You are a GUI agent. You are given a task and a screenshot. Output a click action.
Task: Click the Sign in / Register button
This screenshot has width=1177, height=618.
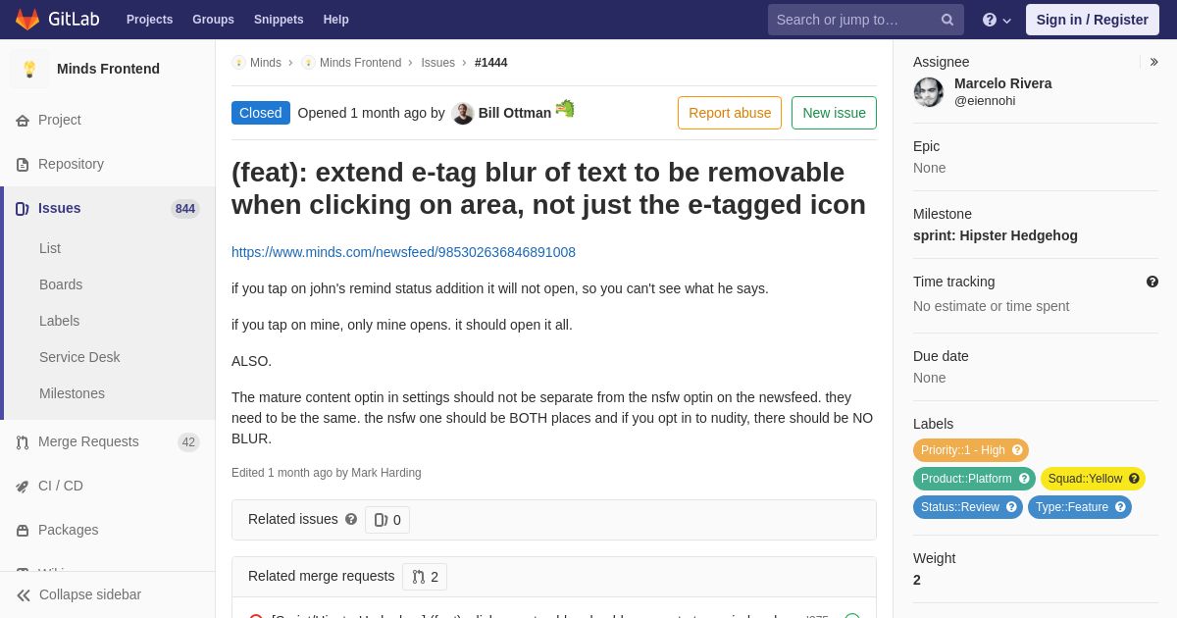pyautogui.click(x=1092, y=20)
